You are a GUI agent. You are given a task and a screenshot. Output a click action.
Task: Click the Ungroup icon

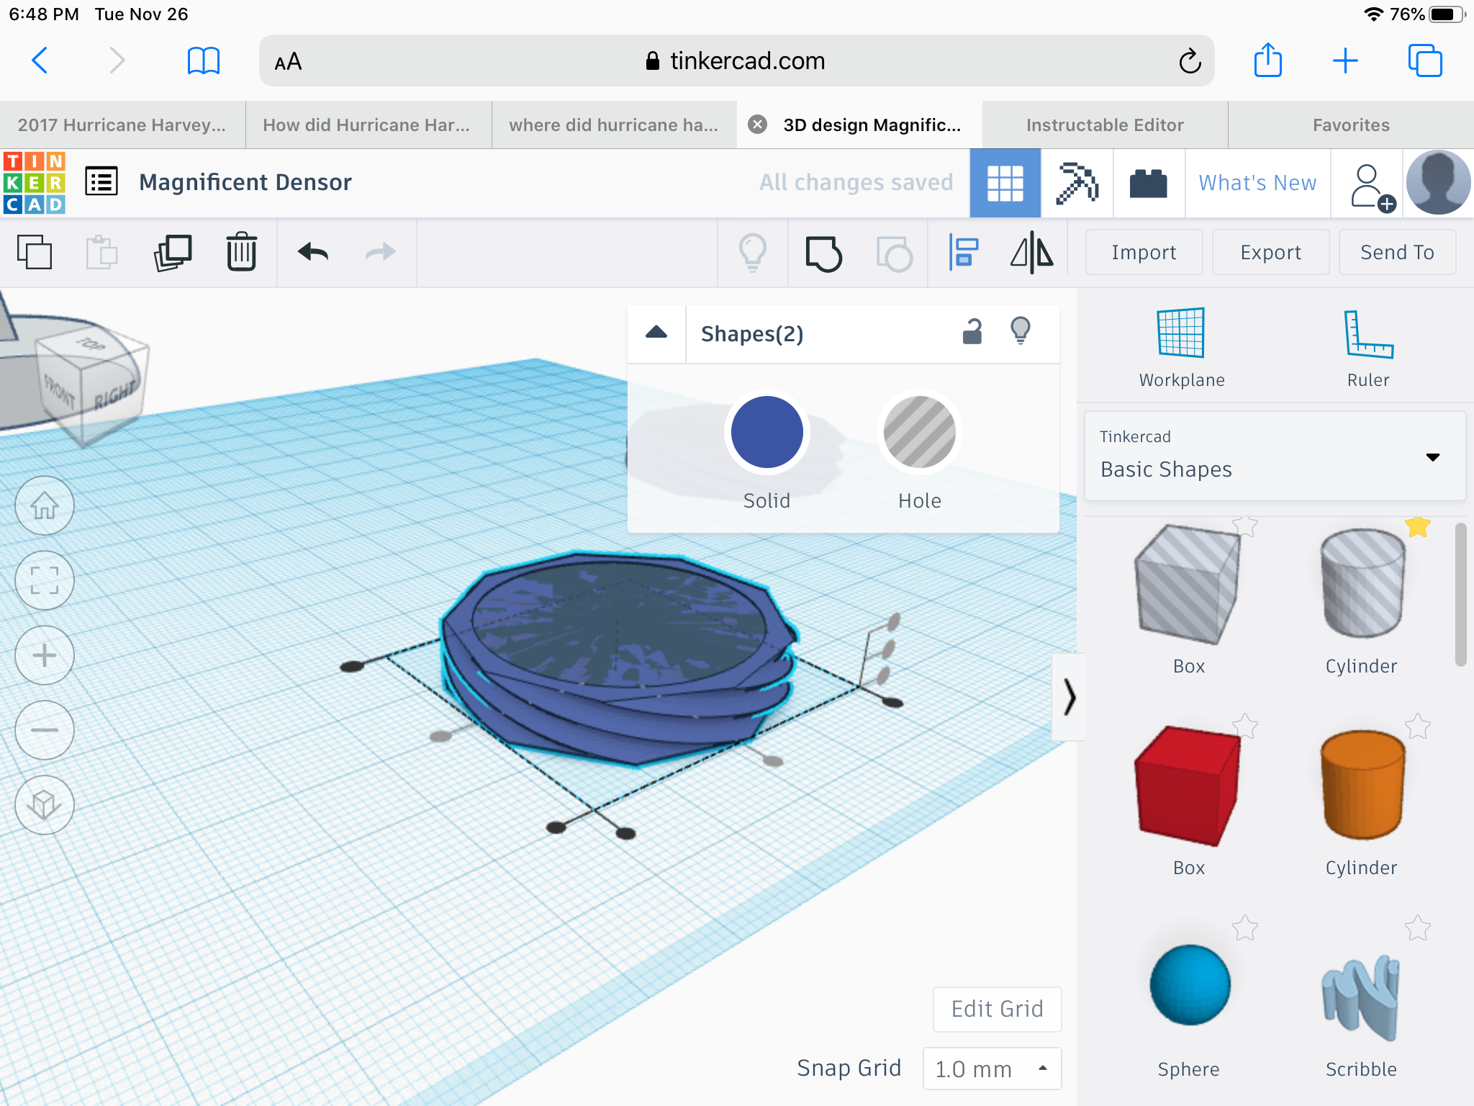click(x=894, y=253)
